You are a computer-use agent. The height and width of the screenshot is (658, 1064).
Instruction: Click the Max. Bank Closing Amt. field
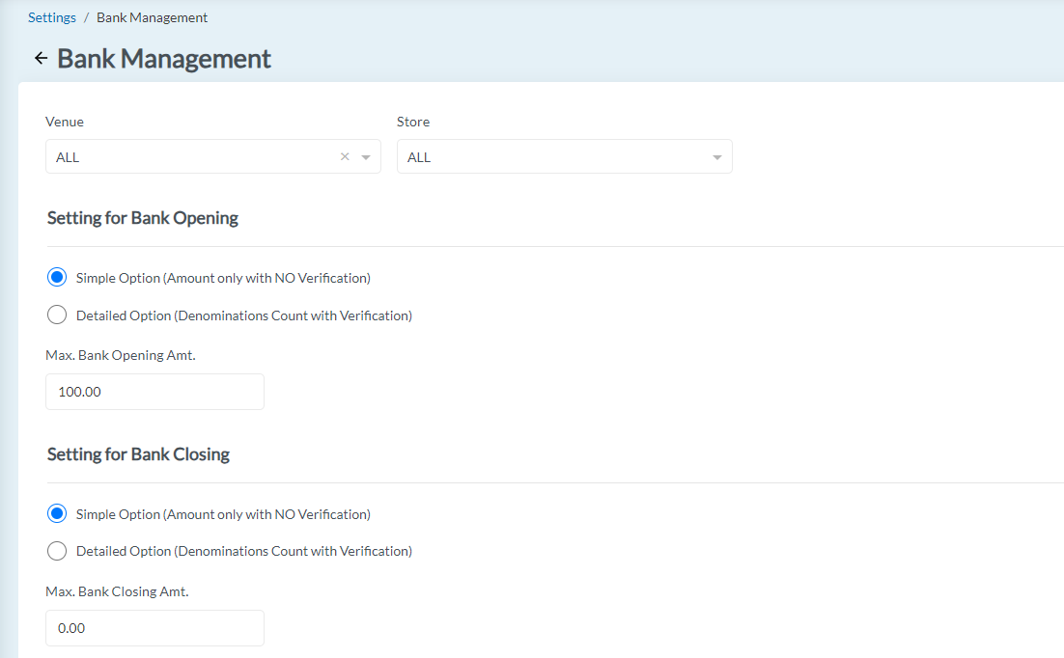pos(154,628)
